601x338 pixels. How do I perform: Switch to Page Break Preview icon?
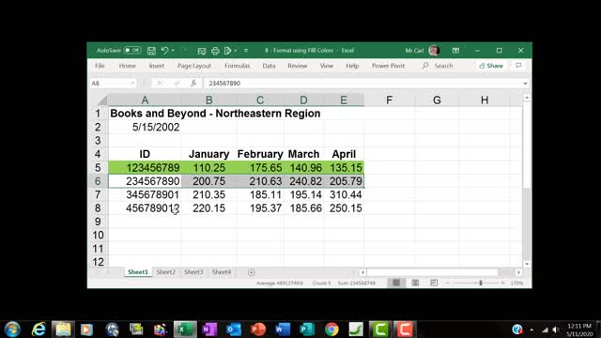click(434, 283)
